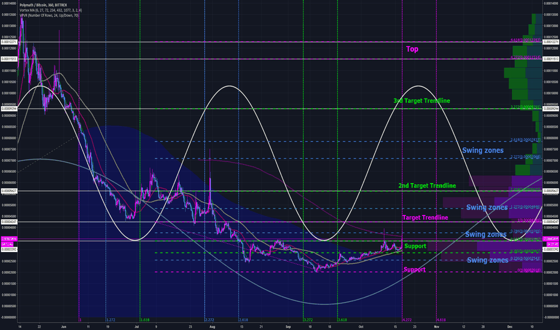Image resolution: width=560 pixels, height=330 pixels.
Task: Click the green 'Support' annotation
Action: [415, 246]
